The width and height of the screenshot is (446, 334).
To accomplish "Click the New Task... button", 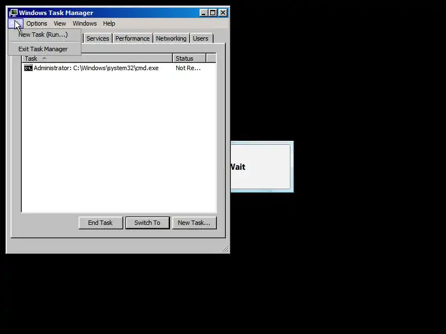I will (194, 223).
